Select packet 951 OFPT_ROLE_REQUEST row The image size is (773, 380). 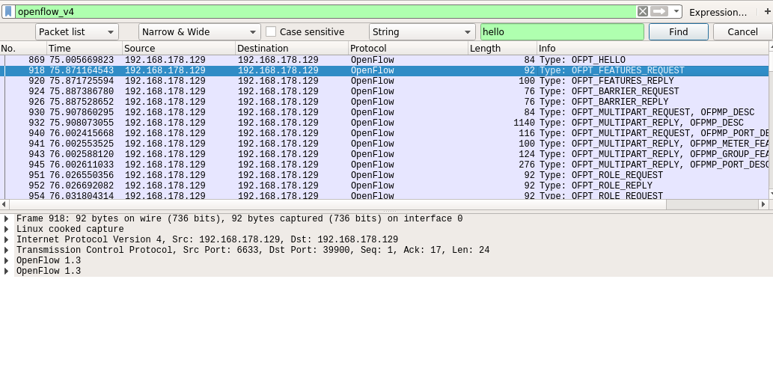click(x=385, y=175)
